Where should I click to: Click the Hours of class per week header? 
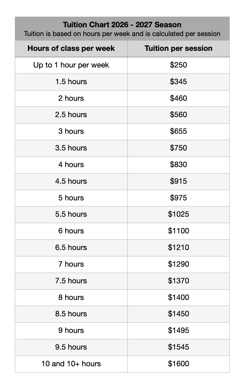71,48
